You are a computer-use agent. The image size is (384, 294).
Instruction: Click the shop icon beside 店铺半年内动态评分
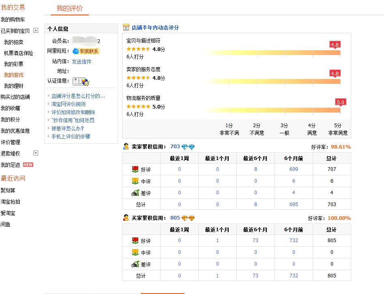[126, 28]
